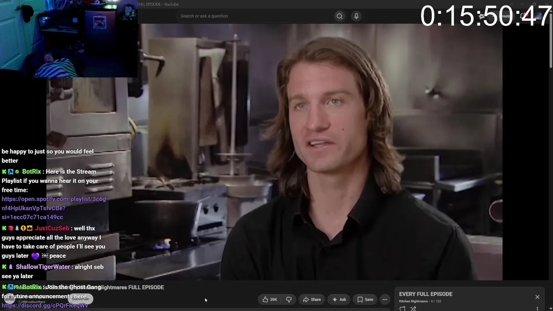Dislike the video

tap(289, 299)
